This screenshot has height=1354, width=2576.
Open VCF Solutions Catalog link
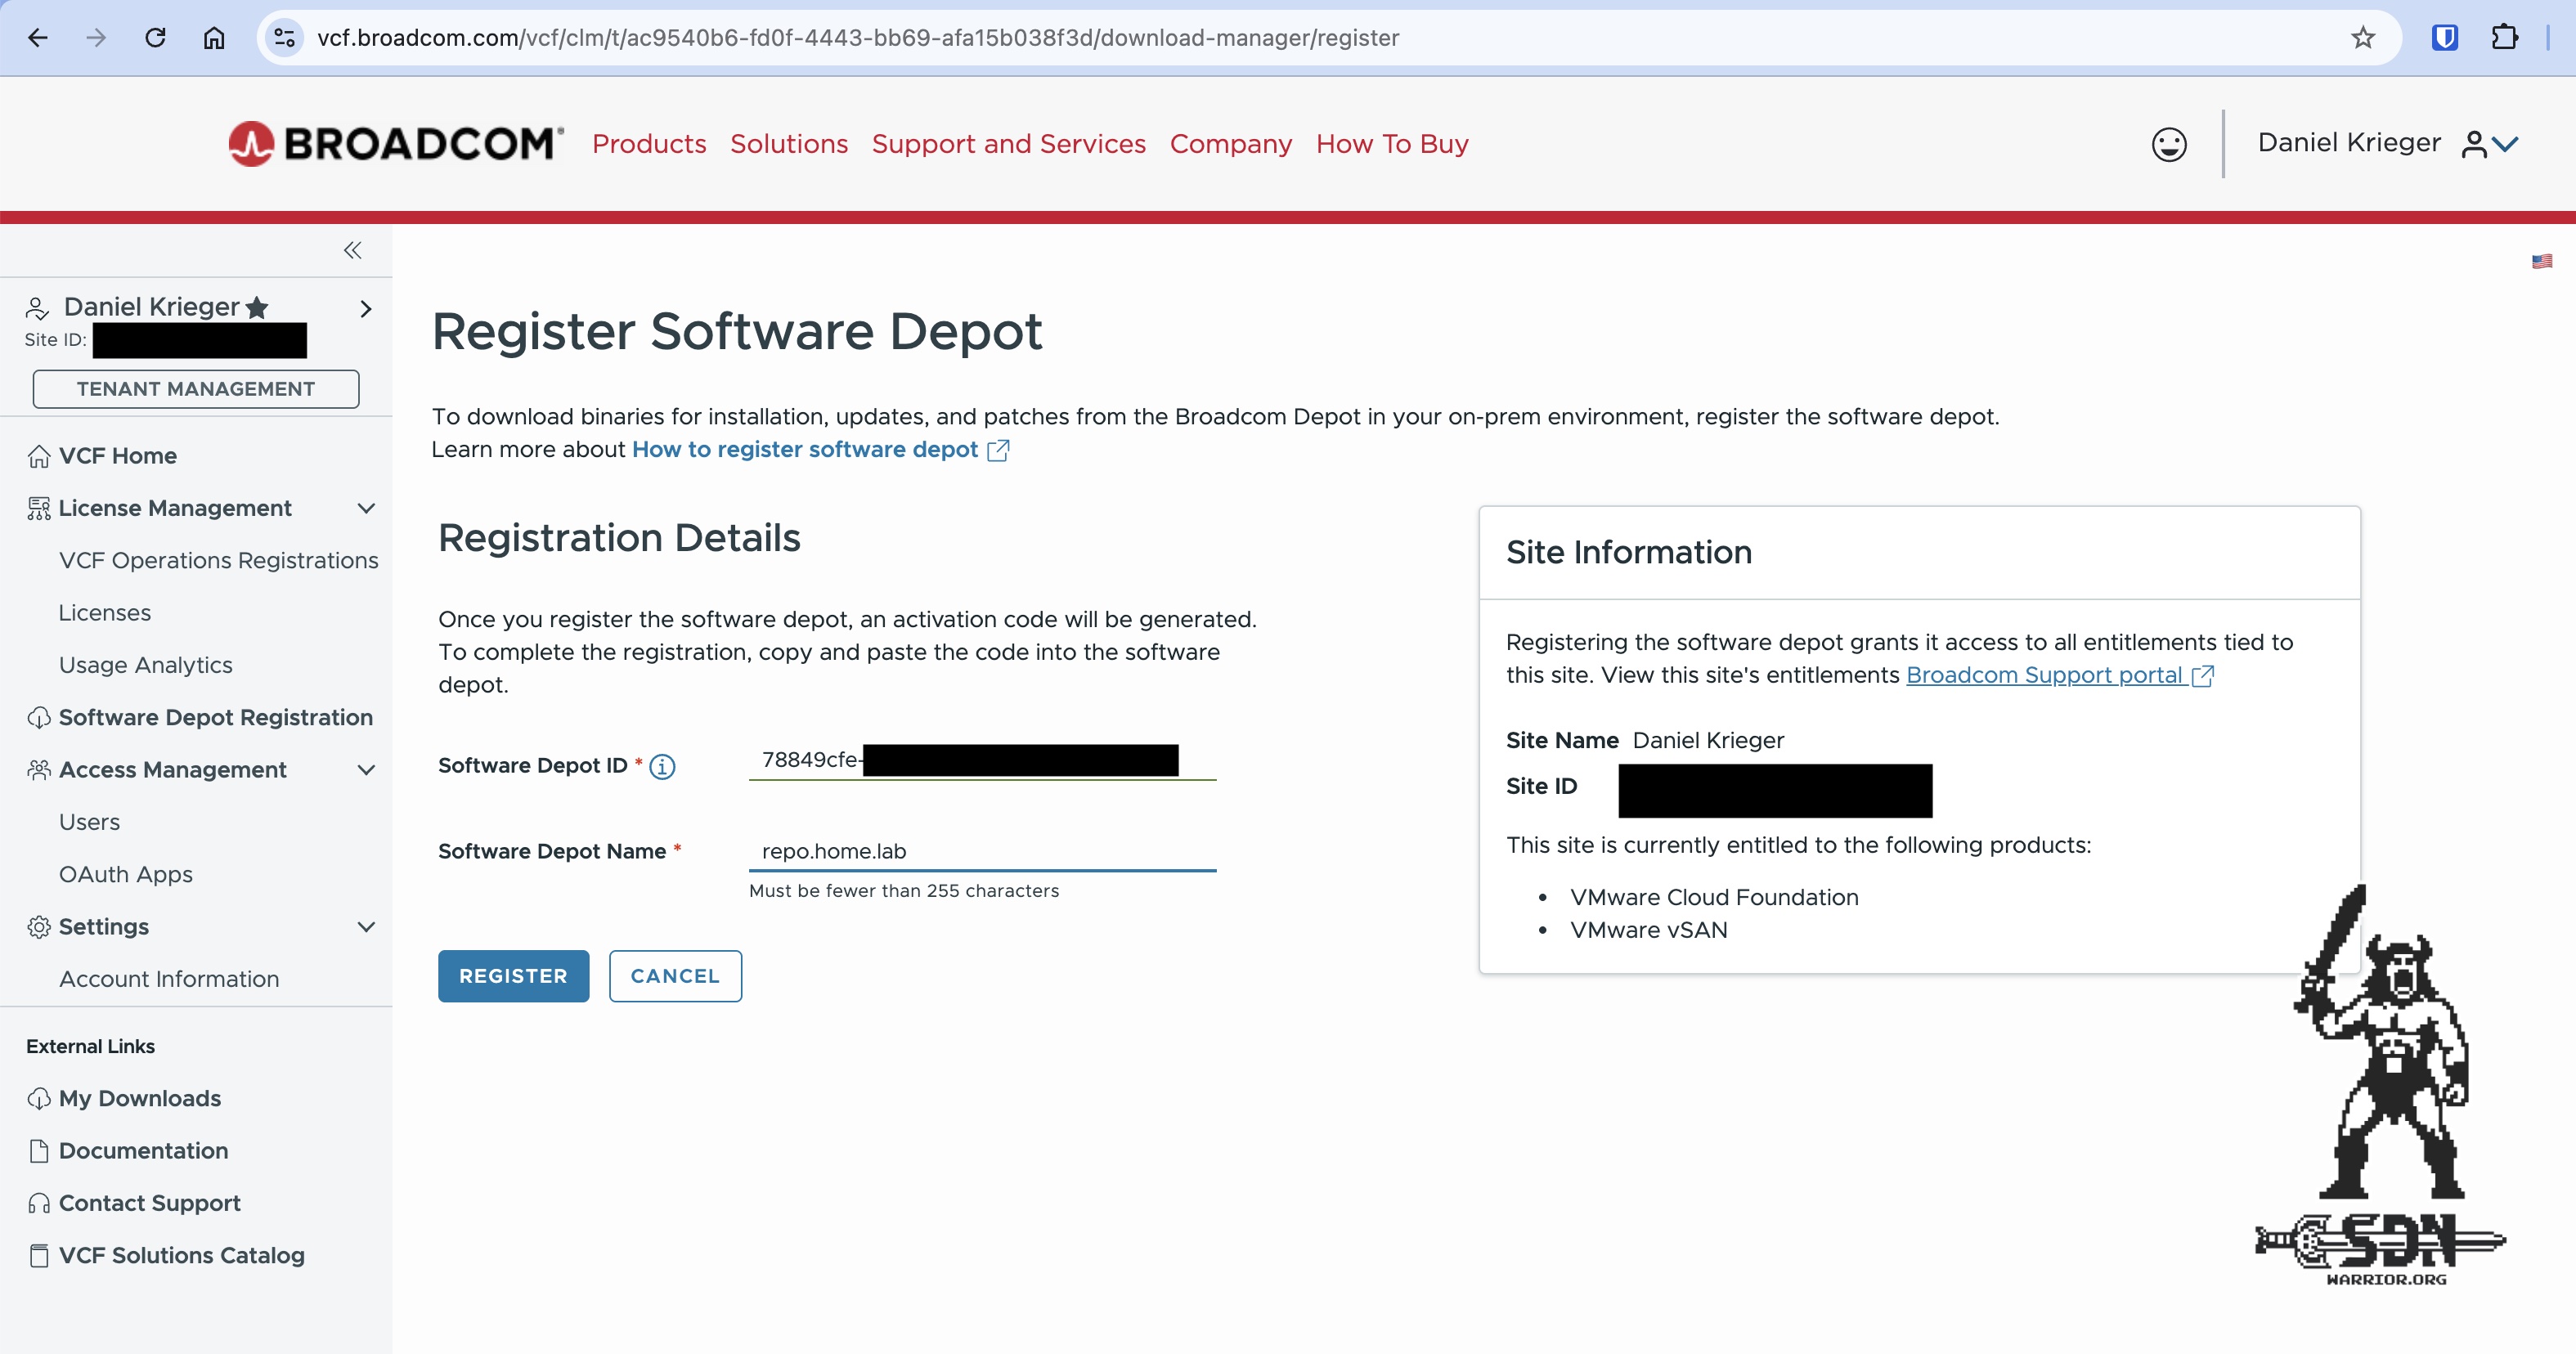(x=182, y=1256)
